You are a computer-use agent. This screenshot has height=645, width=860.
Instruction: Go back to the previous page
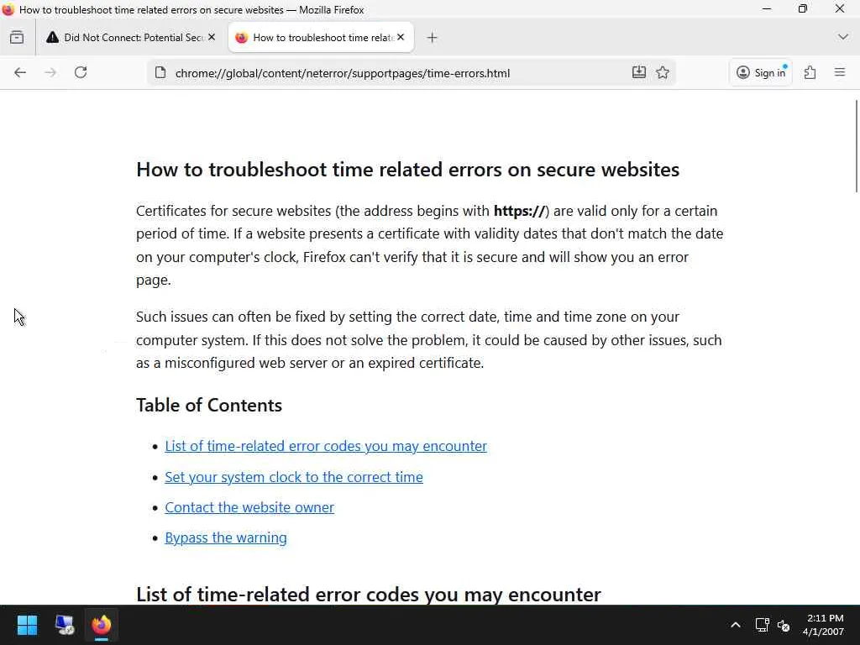(20, 72)
